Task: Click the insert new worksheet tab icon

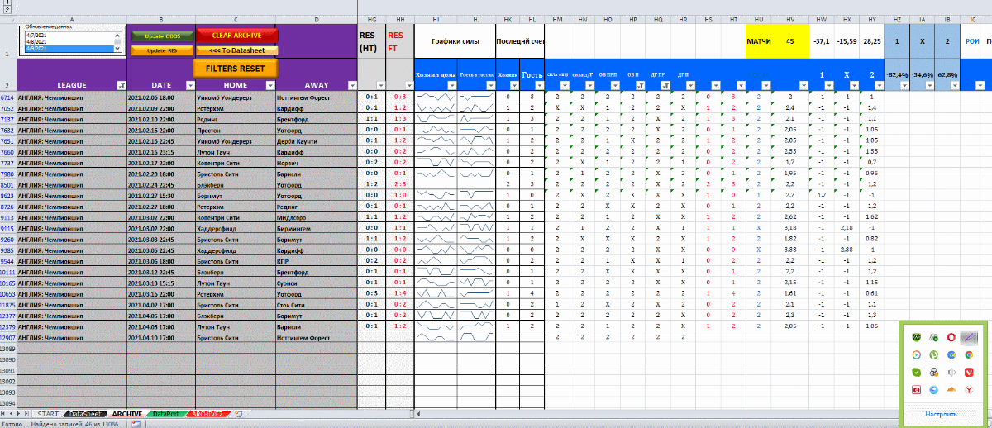Action: tap(239, 413)
